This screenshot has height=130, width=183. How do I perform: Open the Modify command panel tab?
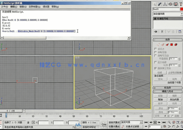(x=160, y=4)
